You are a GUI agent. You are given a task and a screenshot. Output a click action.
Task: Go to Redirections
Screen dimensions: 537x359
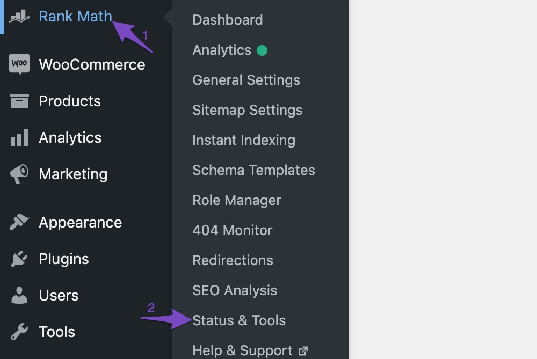click(233, 260)
